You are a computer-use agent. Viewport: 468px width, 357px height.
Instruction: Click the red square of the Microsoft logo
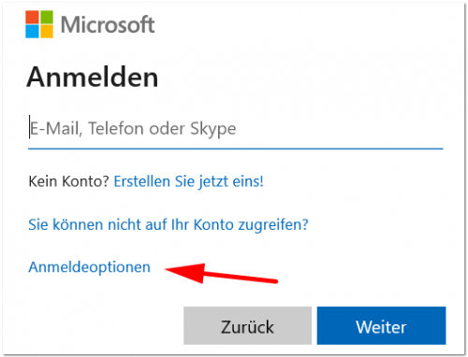[x=32, y=17]
